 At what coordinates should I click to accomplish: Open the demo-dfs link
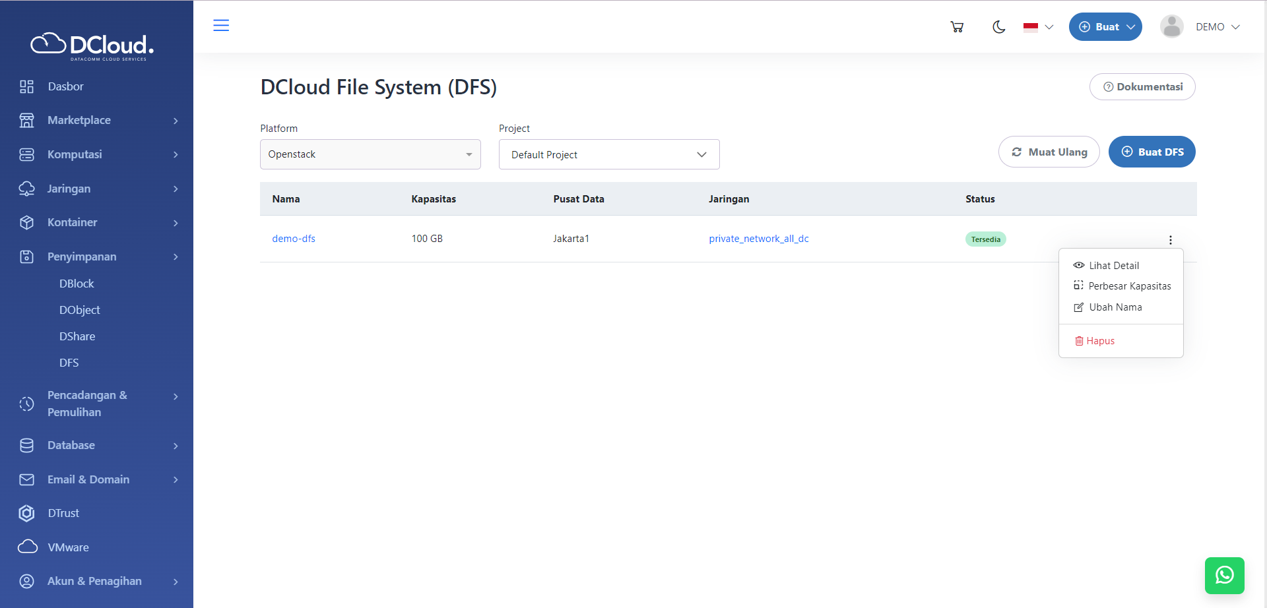pos(294,239)
